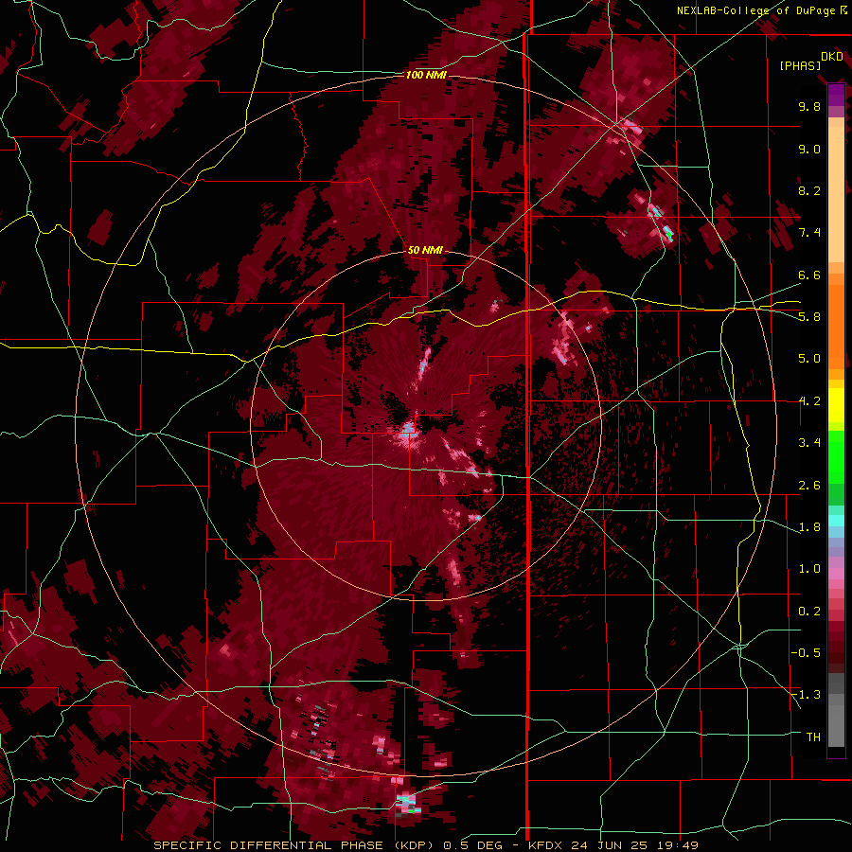This screenshot has height=852, width=852.
Task: Click the 9.0 value on the color scale
Action: (809, 149)
